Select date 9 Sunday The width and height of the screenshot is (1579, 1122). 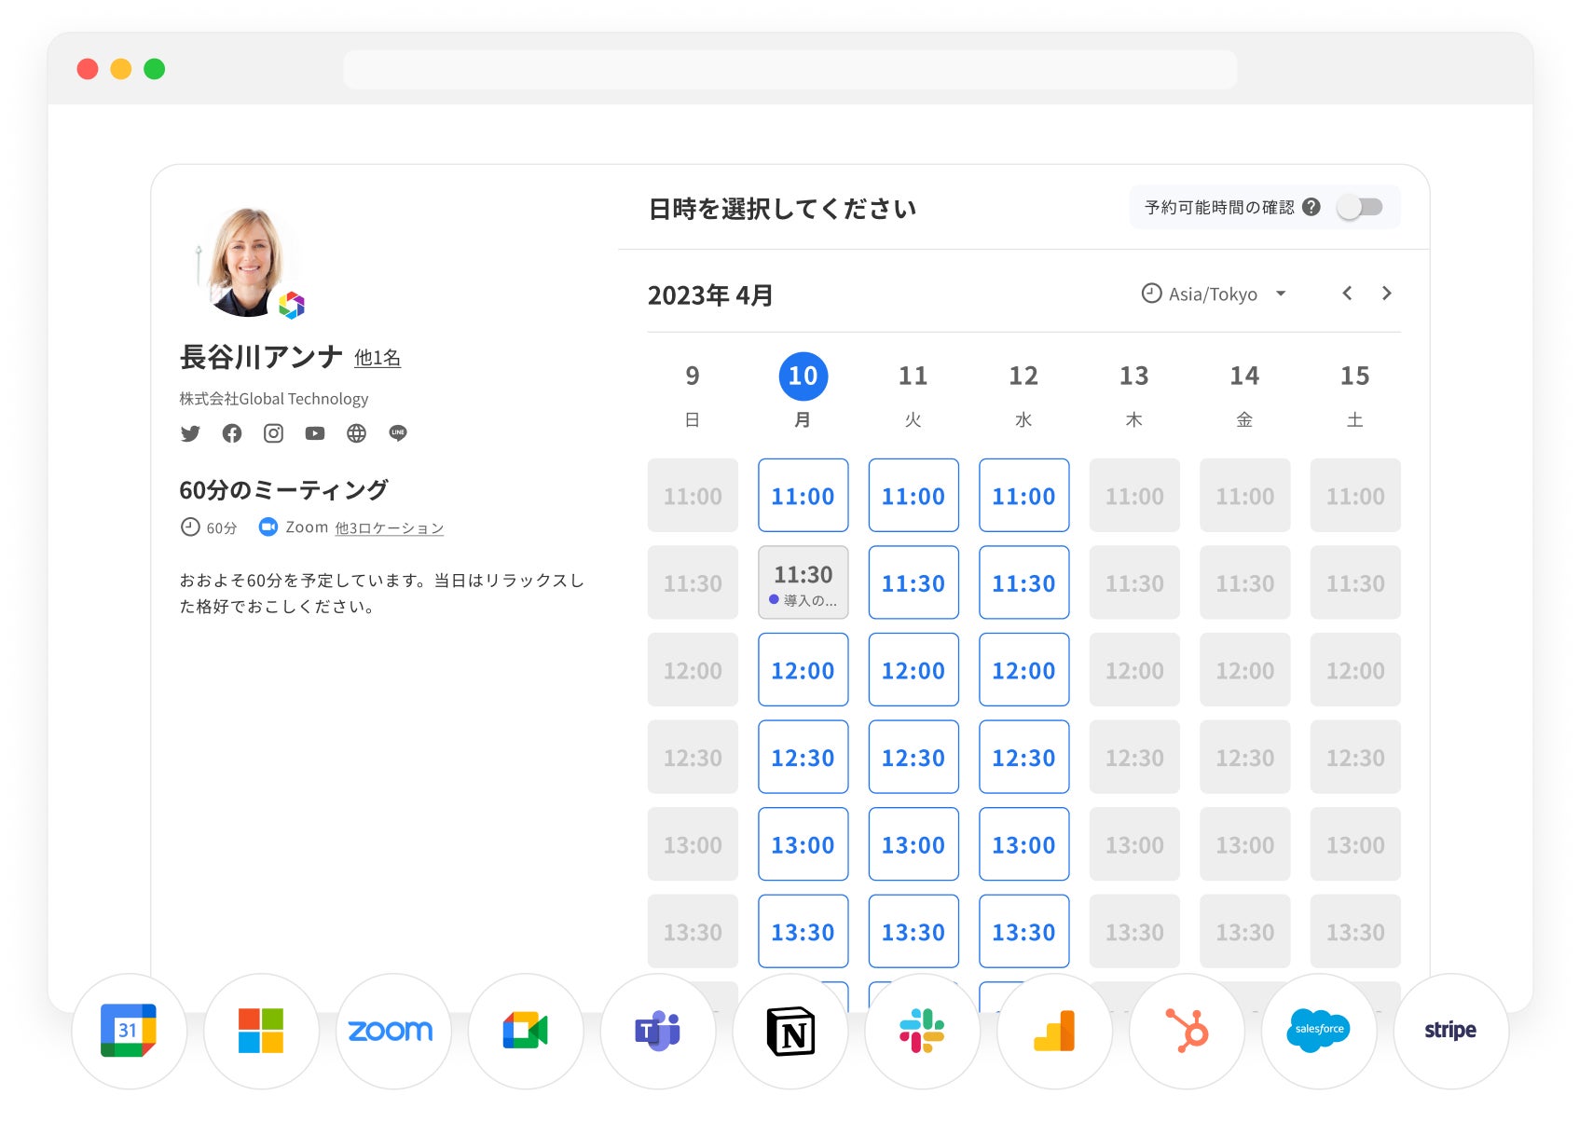click(693, 376)
